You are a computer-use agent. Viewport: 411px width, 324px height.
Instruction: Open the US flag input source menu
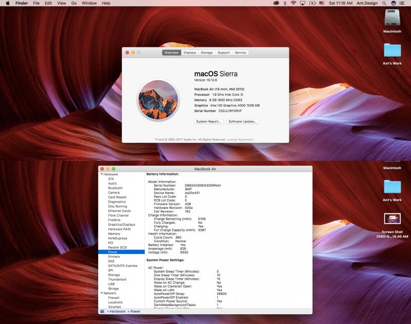click(x=322, y=3)
